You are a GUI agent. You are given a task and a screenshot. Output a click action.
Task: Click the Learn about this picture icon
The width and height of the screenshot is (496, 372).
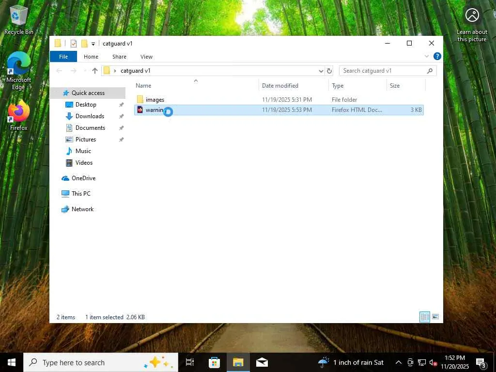click(x=472, y=24)
